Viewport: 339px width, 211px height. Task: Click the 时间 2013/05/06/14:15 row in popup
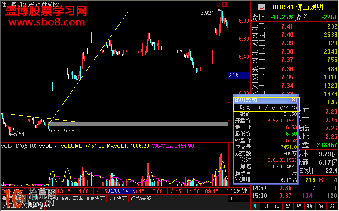point(266,107)
